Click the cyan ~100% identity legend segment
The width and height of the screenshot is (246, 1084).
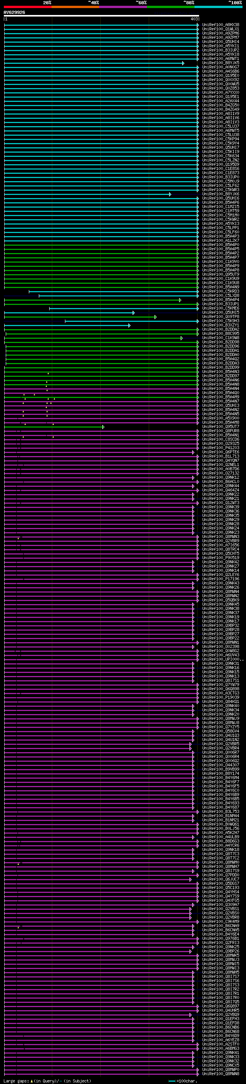(x=218, y=7)
